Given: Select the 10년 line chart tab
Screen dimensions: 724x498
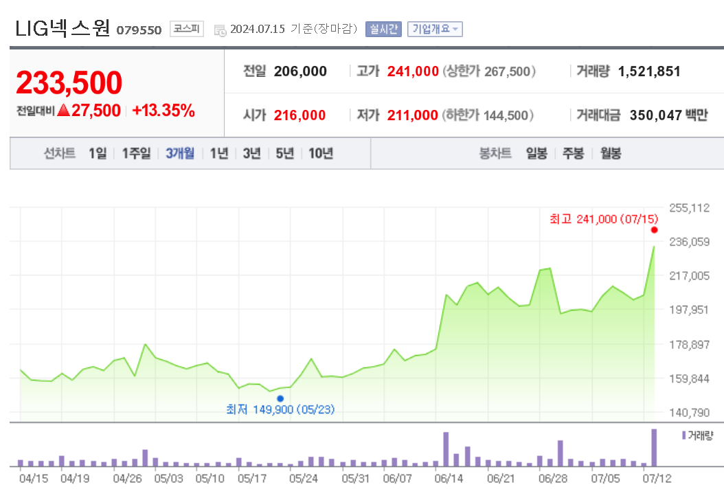Looking at the screenshot, I should (321, 153).
